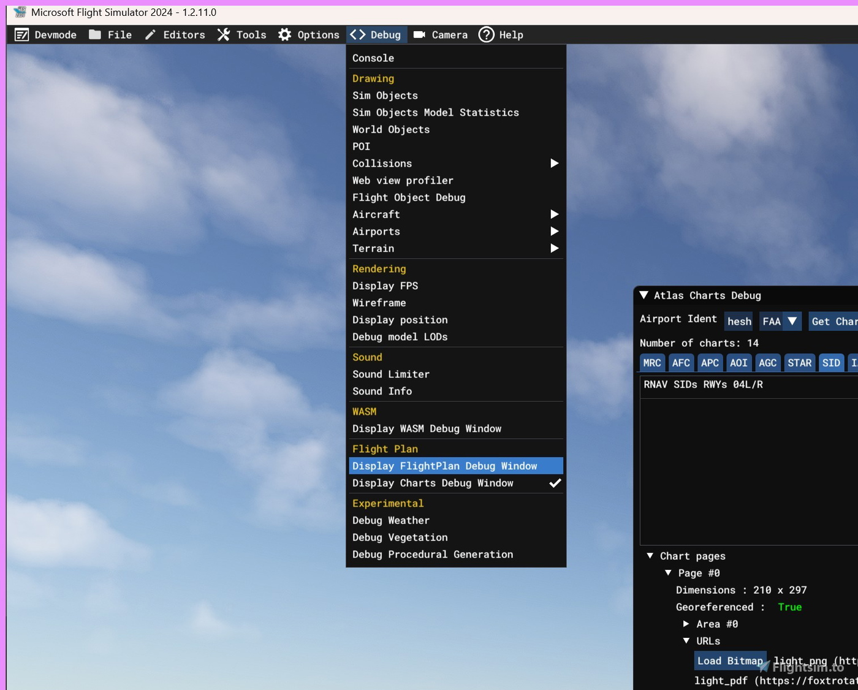Switch to the STAR chart tab

tap(799, 363)
